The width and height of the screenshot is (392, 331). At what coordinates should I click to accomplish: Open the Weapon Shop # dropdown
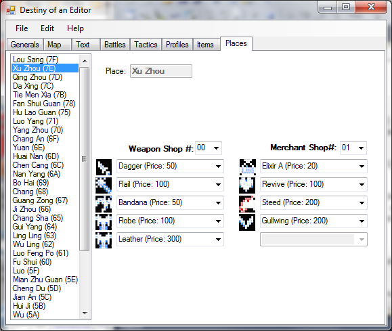point(216,148)
